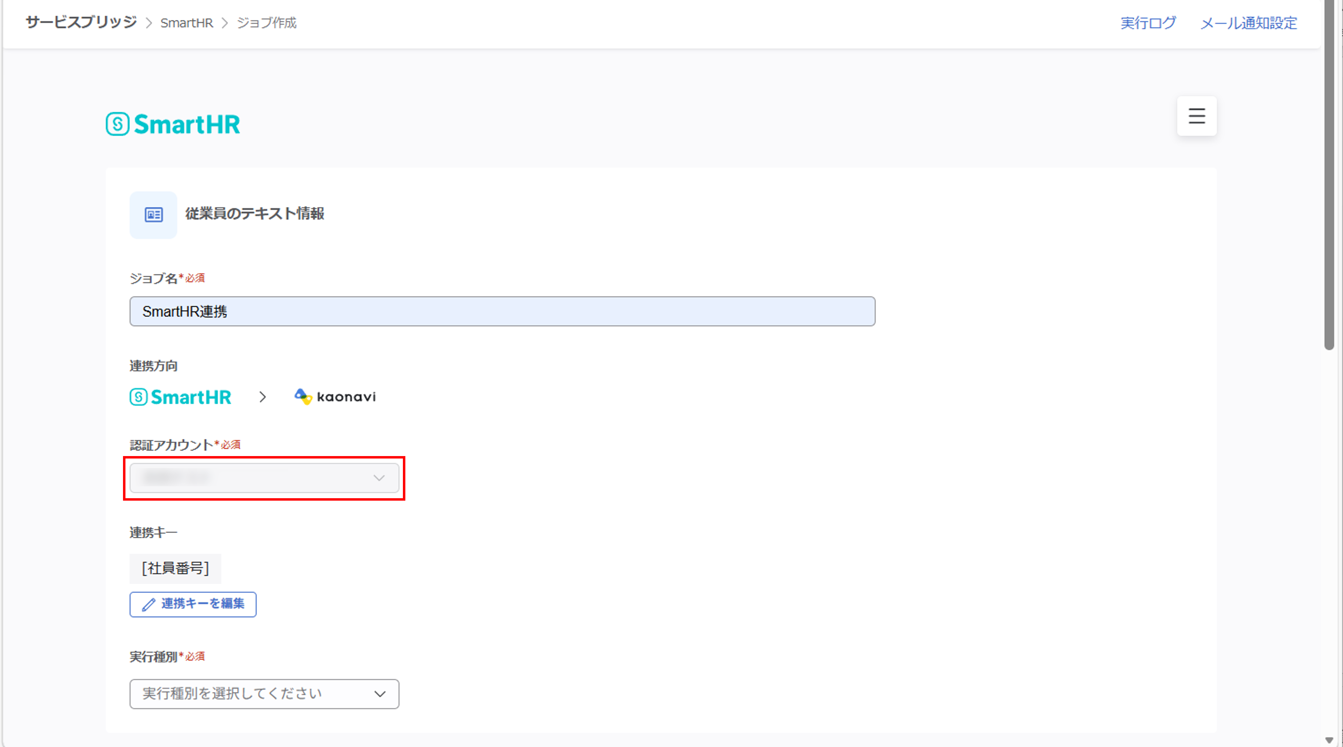Click the SmartHR logo at page top
This screenshot has width=1343, height=747.
click(x=172, y=124)
